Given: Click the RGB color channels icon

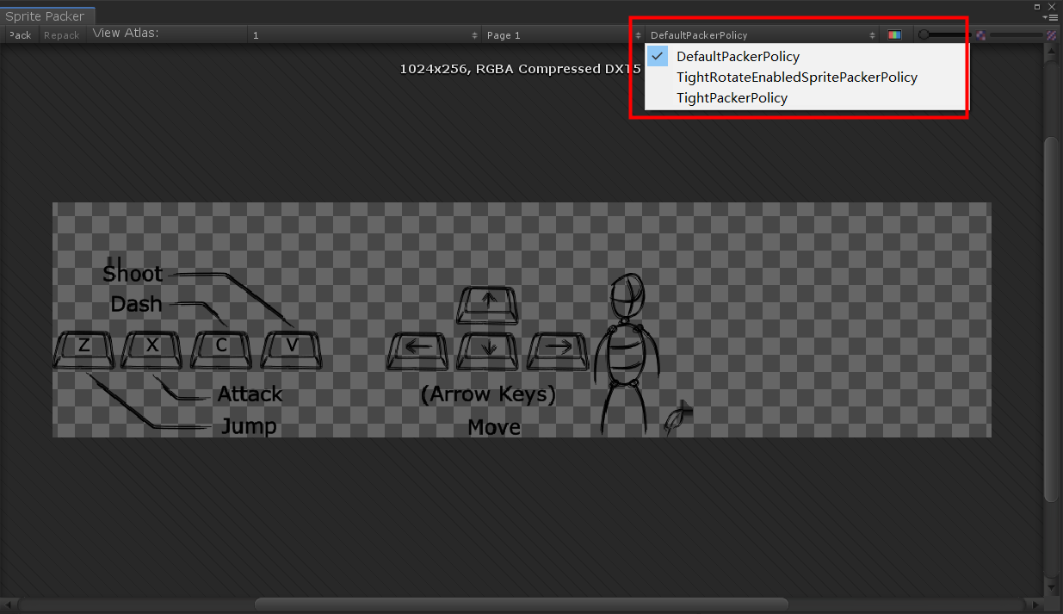Looking at the screenshot, I should coord(894,34).
